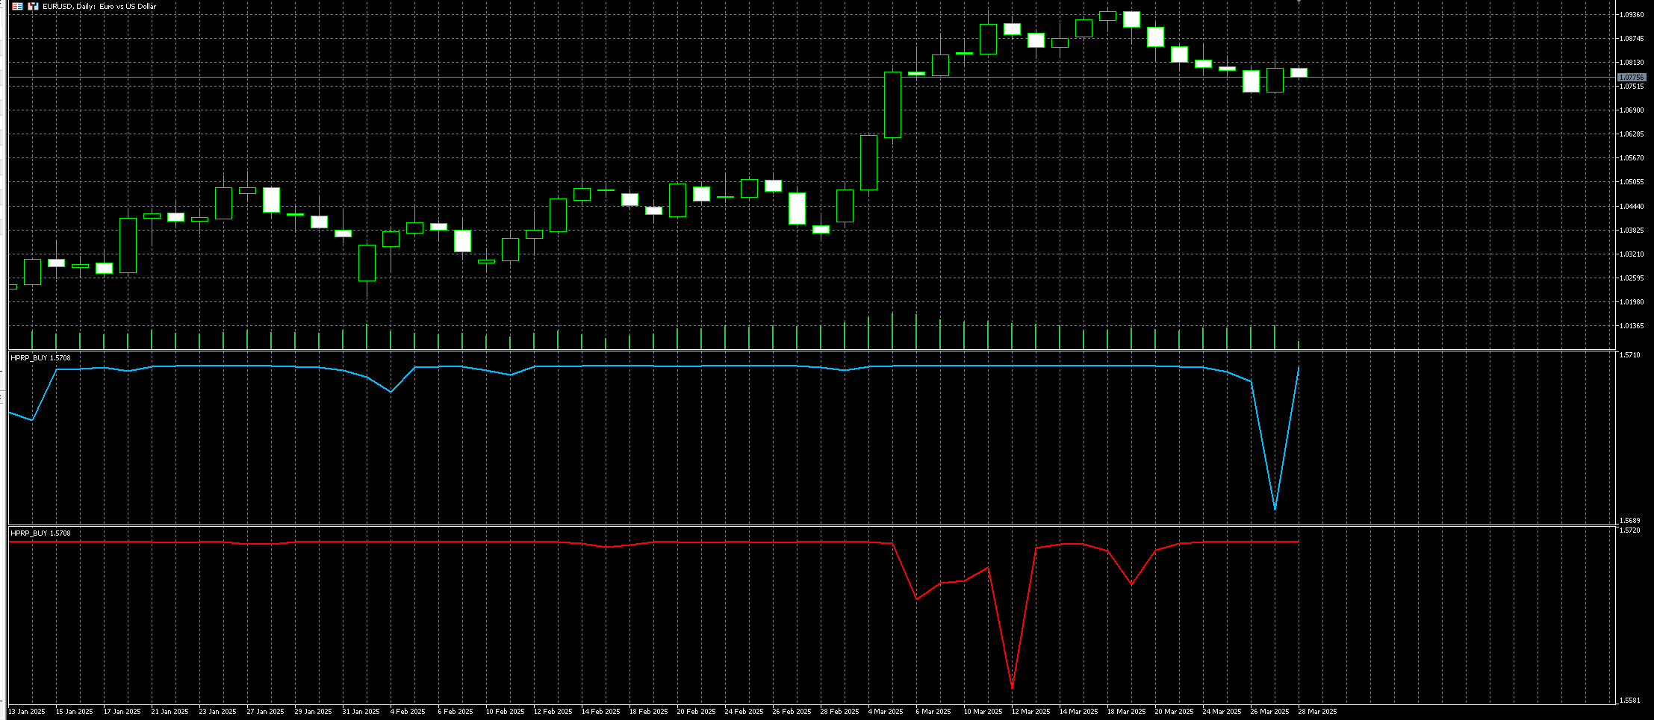Image resolution: width=1654 pixels, height=720 pixels.
Task: Click the 20 Mar 2025 date label
Action: pyautogui.click(x=1174, y=712)
